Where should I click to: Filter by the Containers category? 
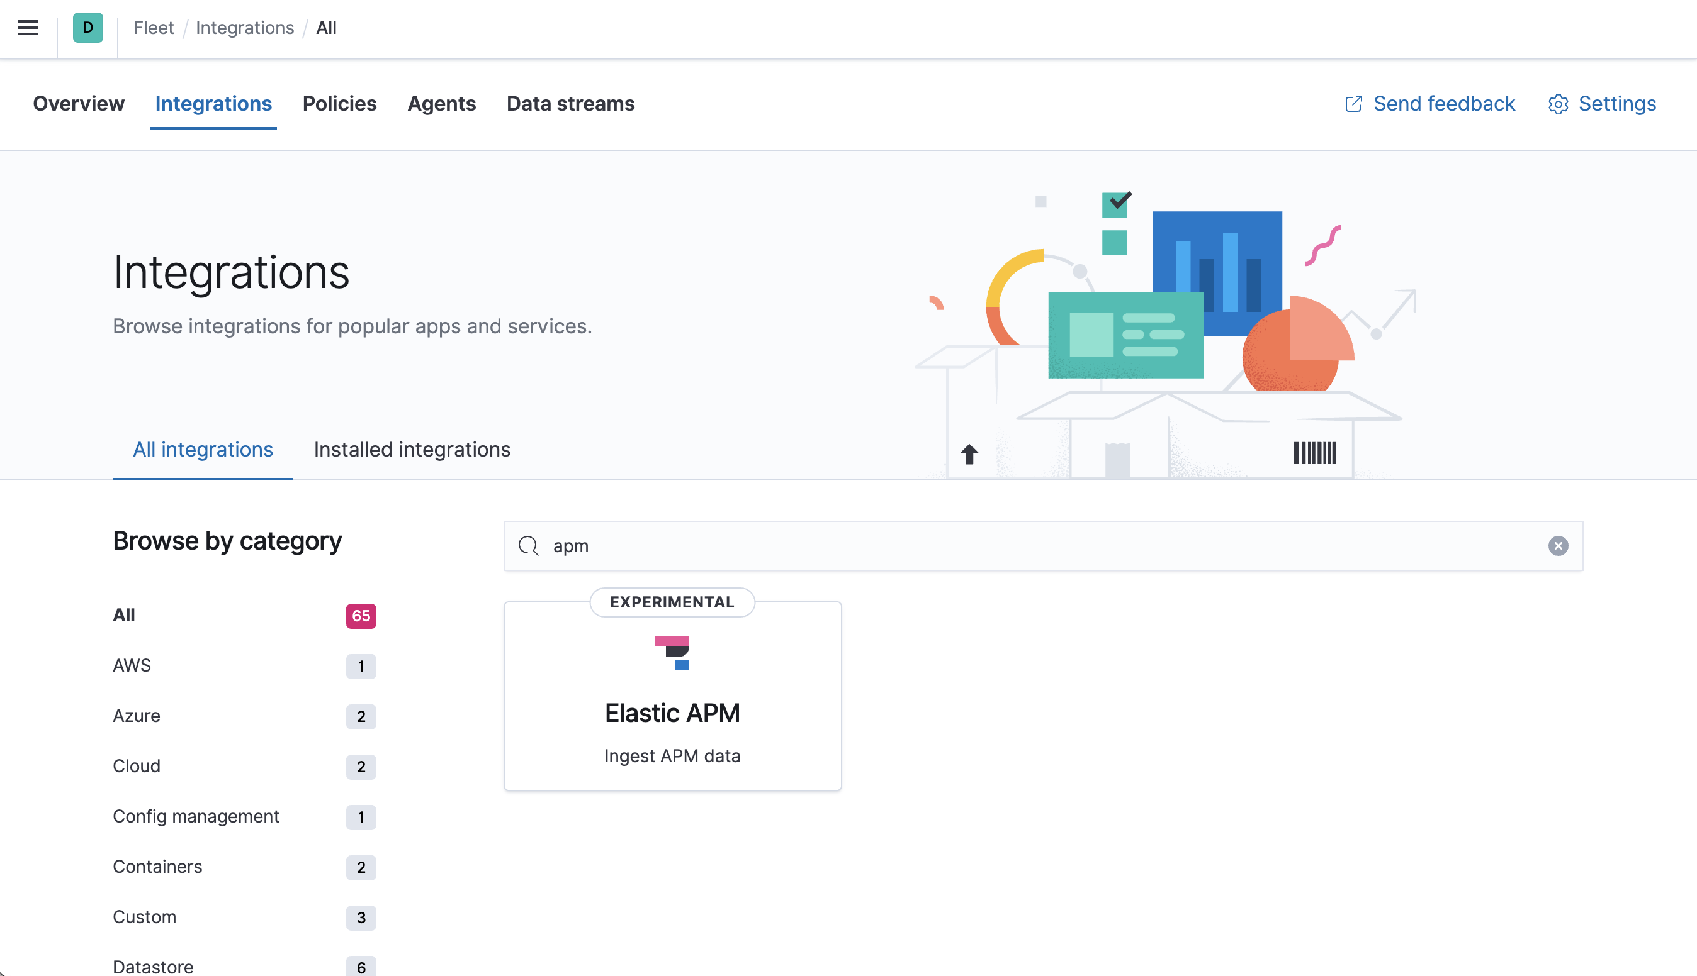point(157,866)
